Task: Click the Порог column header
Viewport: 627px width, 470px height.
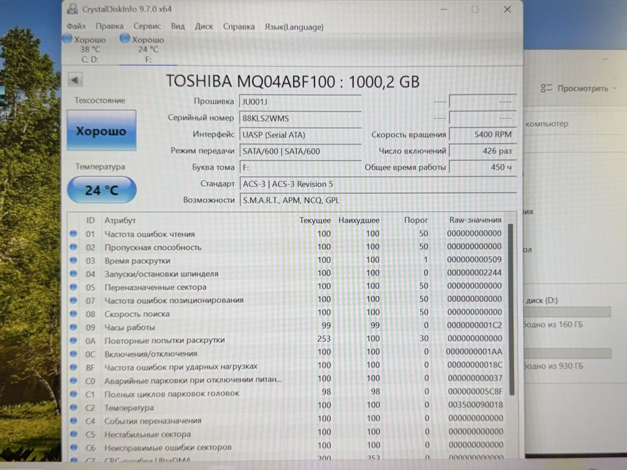Action: [416, 220]
